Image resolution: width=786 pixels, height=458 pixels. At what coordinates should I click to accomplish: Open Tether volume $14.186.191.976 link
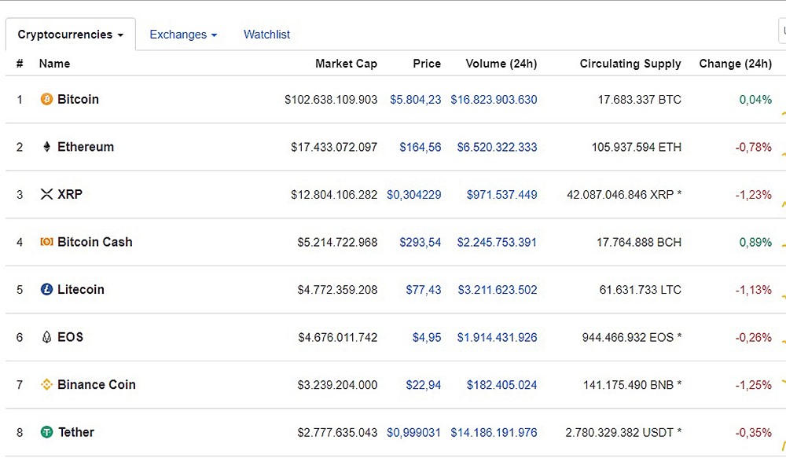494,432
